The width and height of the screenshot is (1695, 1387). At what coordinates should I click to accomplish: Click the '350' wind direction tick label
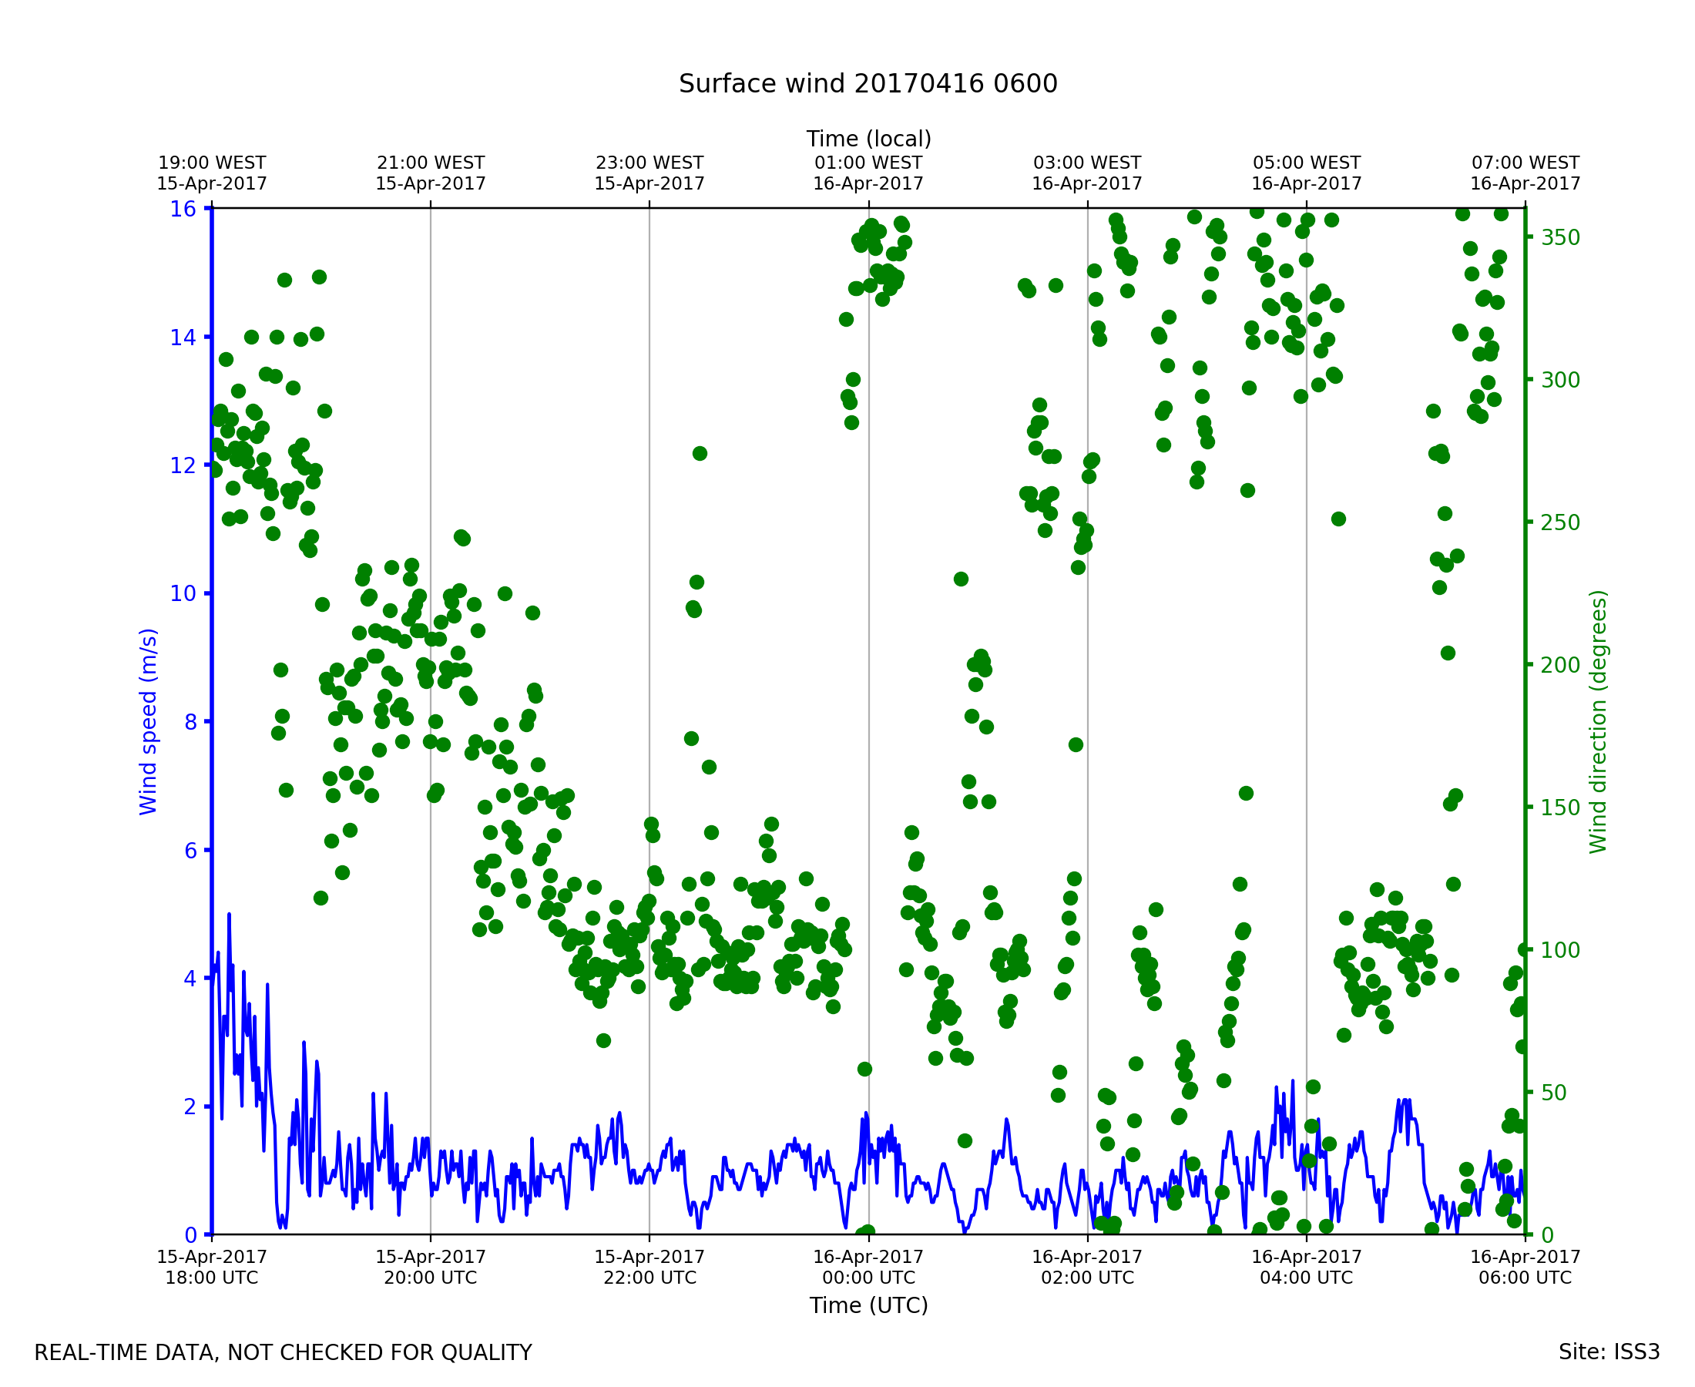(1561, 238)
